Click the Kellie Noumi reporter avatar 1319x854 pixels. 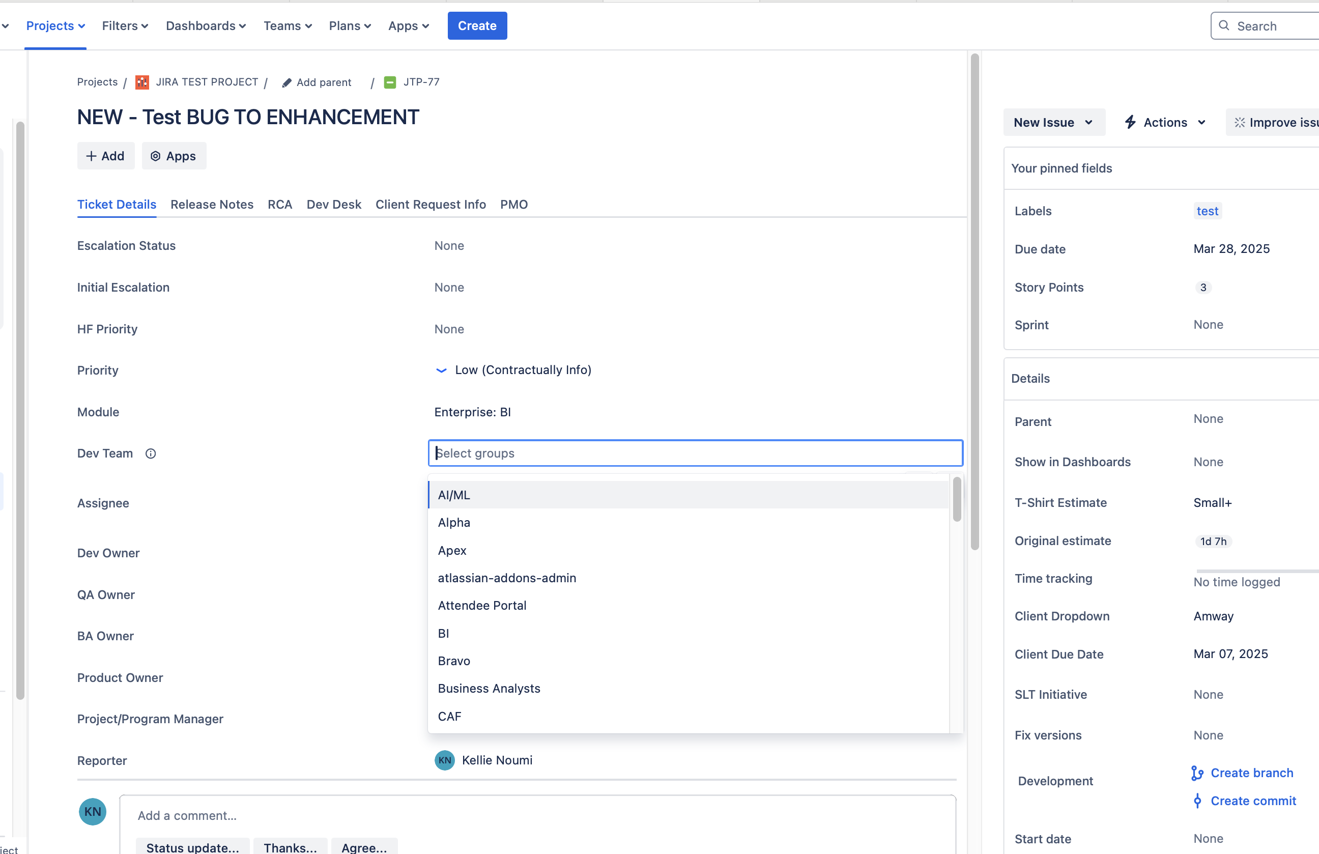click(444, 760)
